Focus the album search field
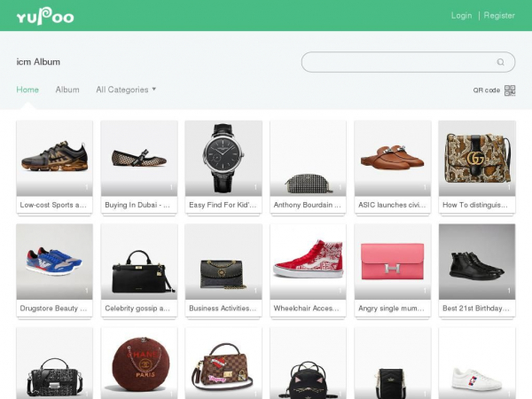 408,62
